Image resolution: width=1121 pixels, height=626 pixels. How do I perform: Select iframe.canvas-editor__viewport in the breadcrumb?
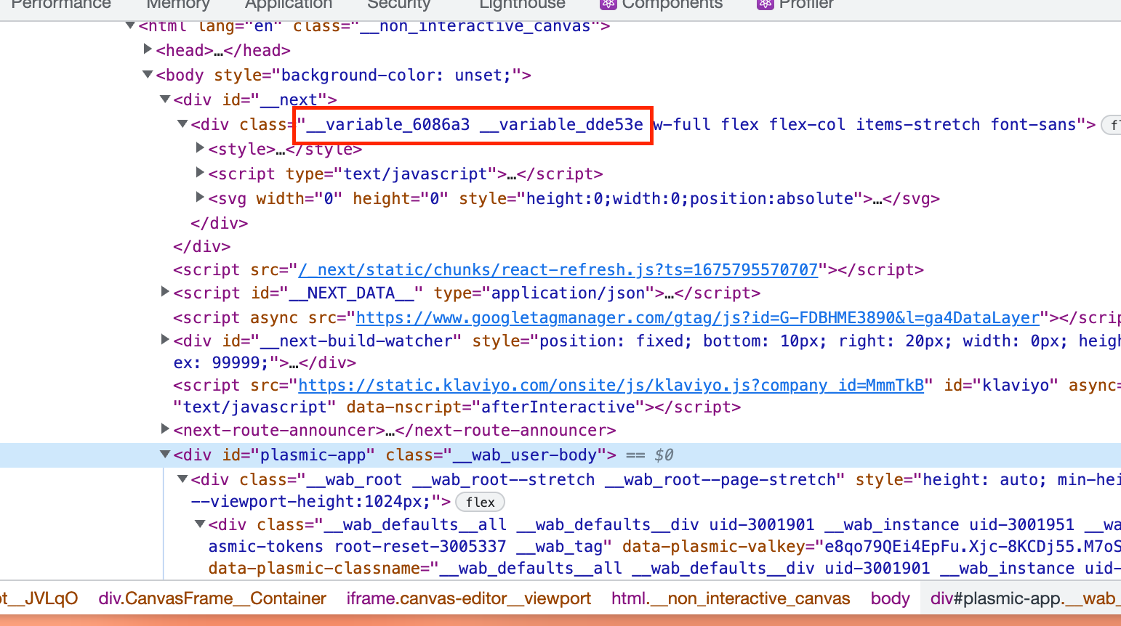[468, 598]
